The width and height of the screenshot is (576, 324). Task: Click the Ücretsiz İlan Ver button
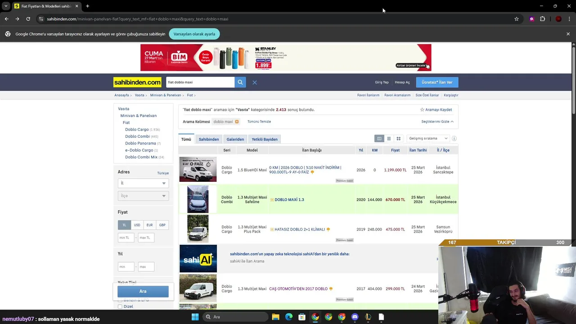[437, 82]
